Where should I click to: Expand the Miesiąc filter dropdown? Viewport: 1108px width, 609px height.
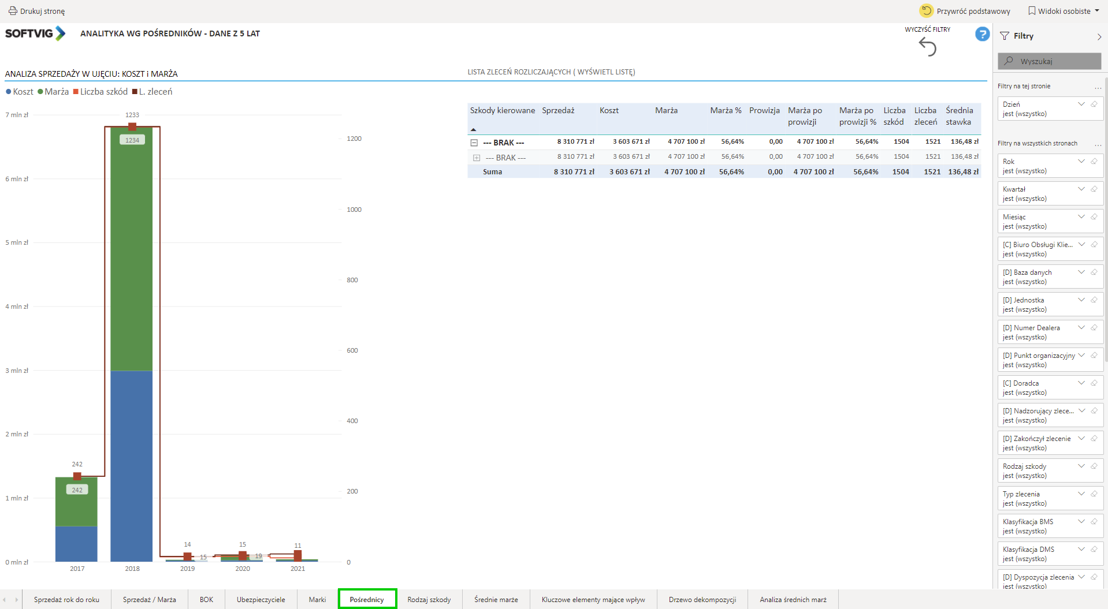(x=1081, y=217)
